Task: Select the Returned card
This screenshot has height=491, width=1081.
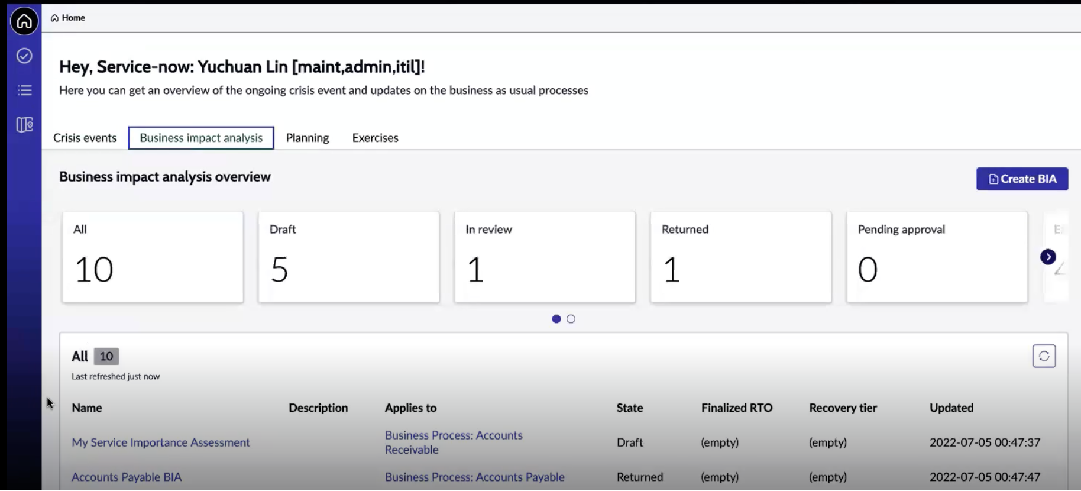Action: point(741,257)
